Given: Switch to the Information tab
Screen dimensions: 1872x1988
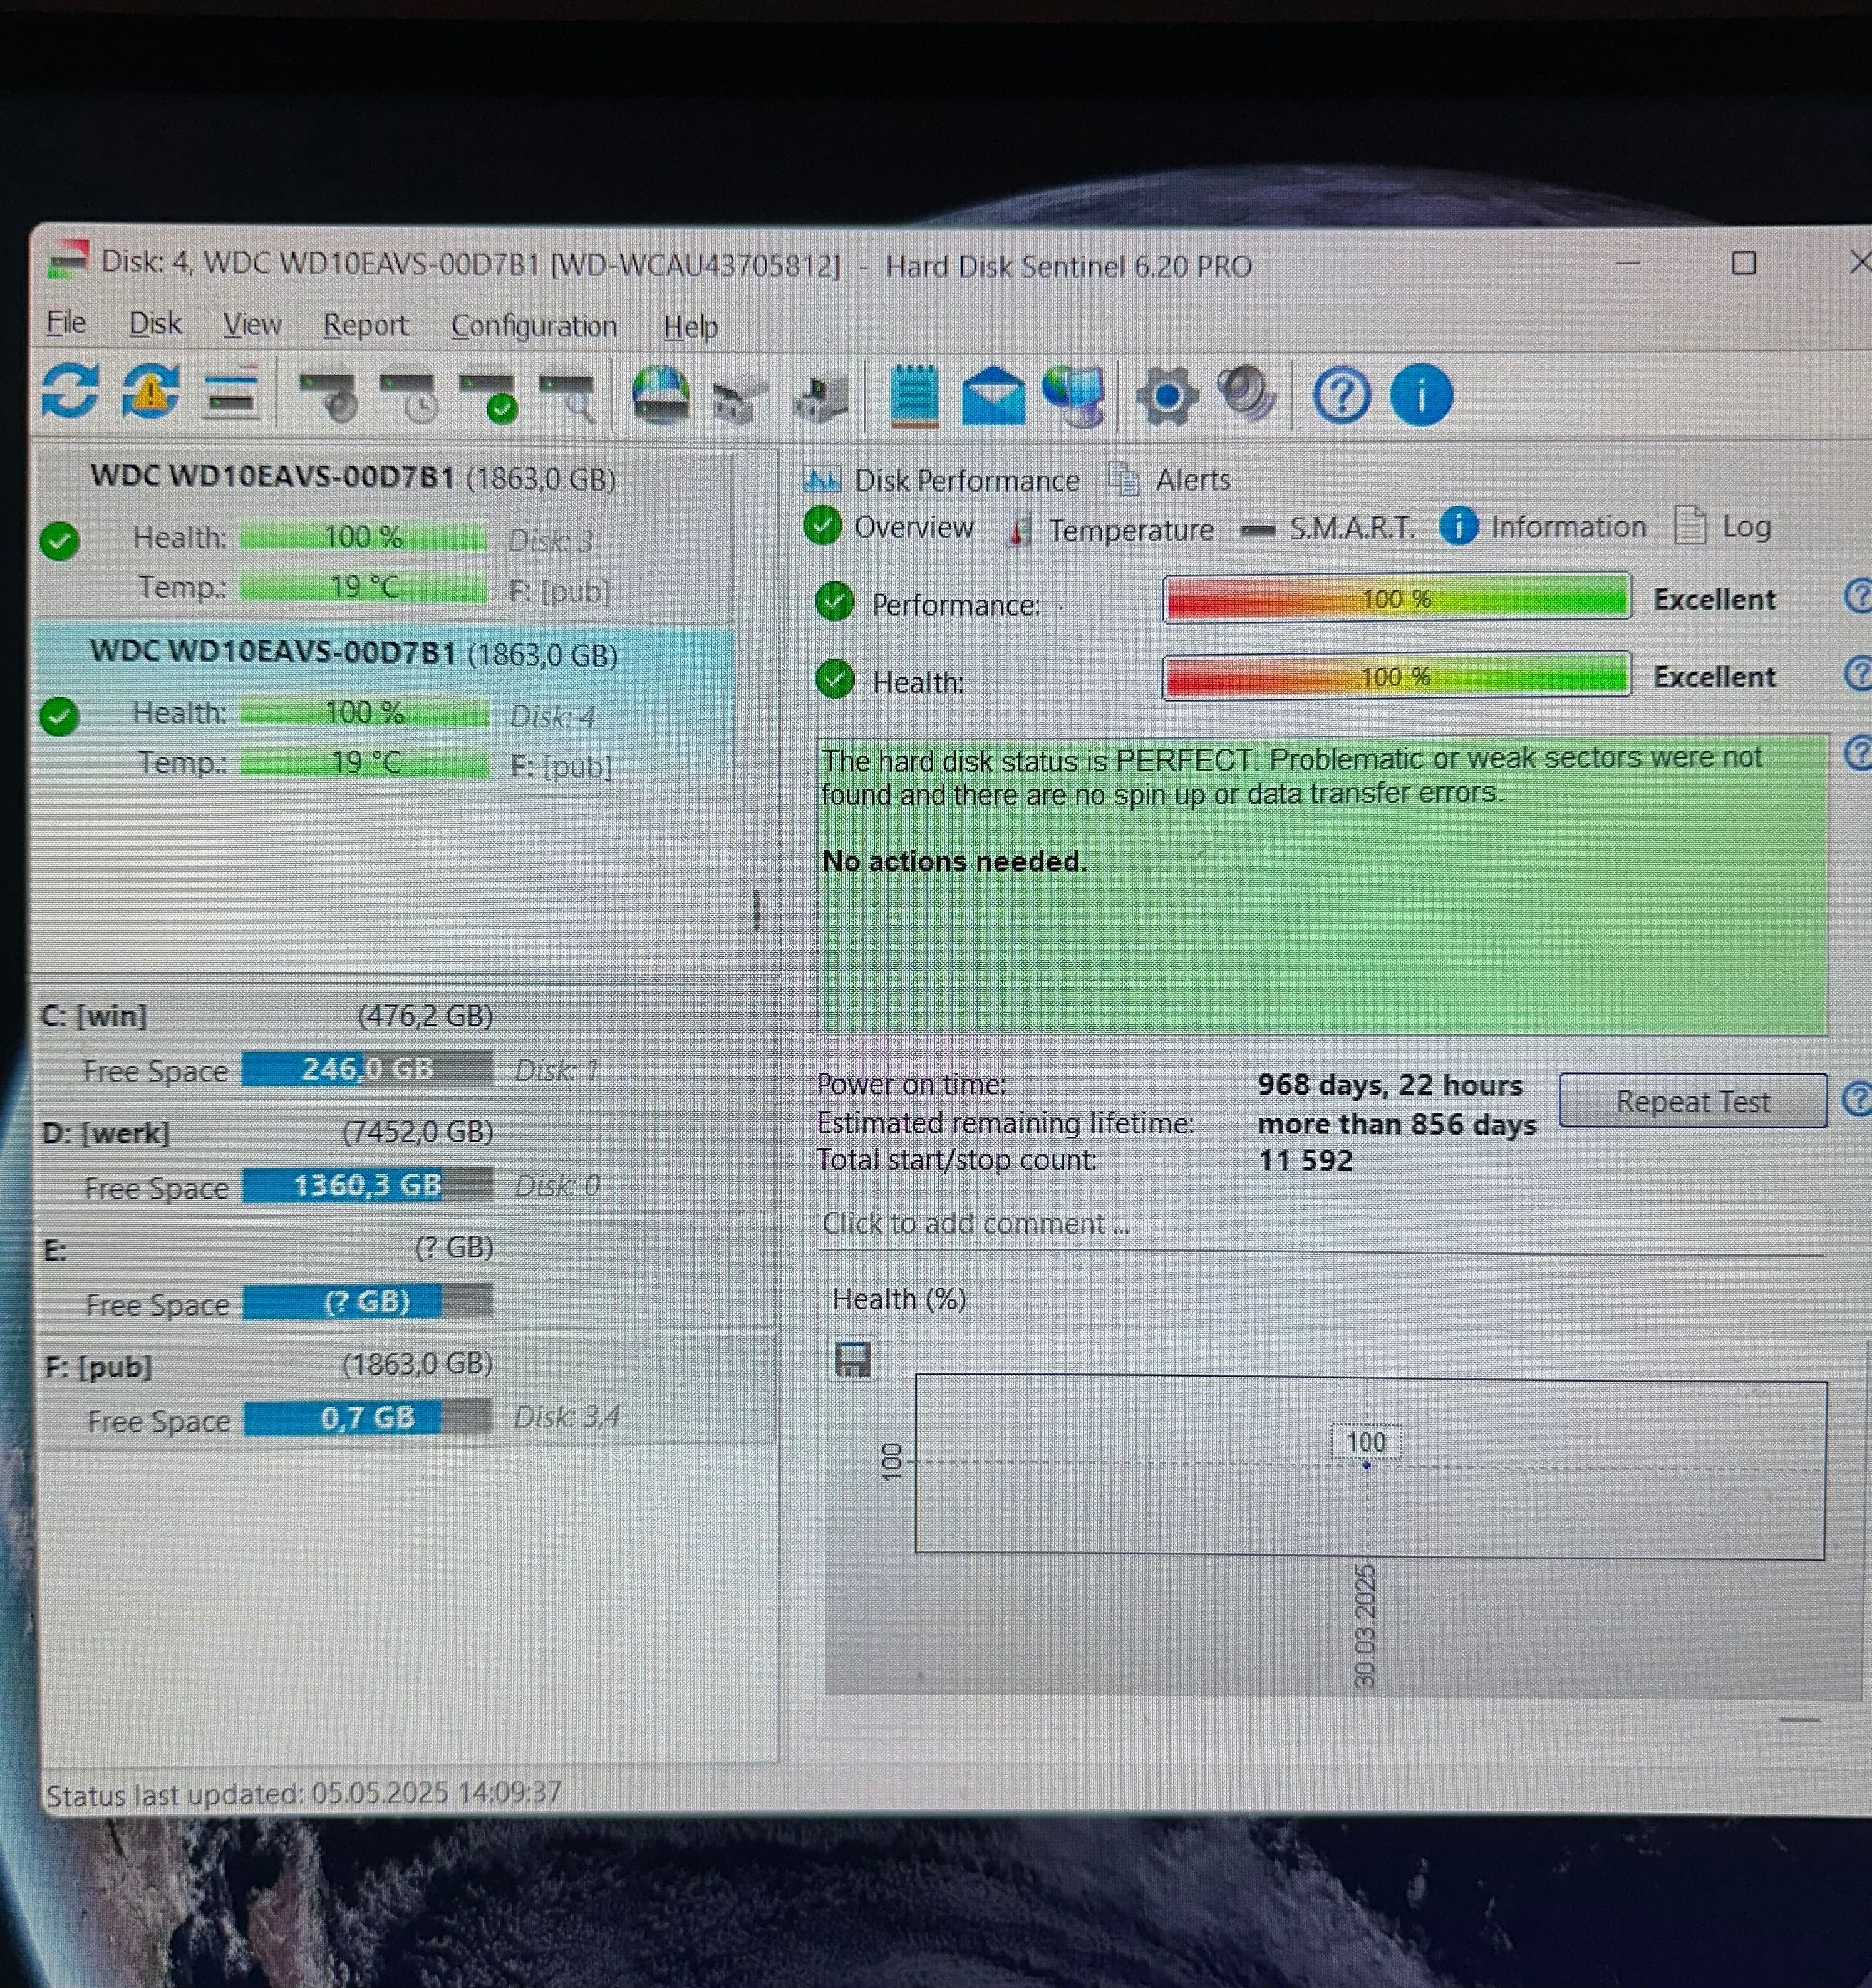Looking at the screenshot, I should (1543, 526).
